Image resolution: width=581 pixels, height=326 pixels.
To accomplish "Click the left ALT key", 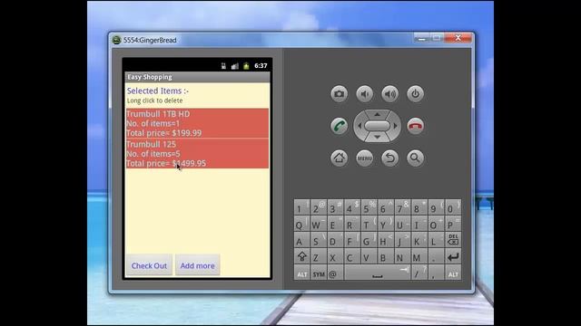I will [x=302, y=273].
